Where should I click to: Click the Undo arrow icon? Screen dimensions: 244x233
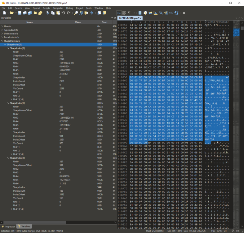point(63,13)
